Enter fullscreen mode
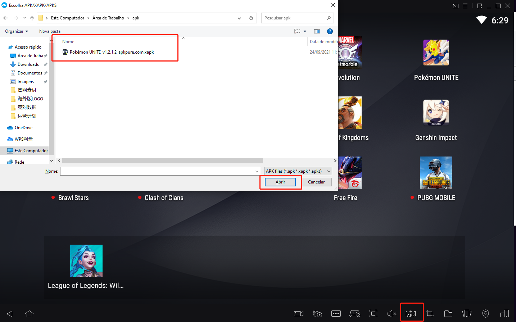Image resolution: width=516 pixels, height=322 pixels. click(x=373, y=313)
